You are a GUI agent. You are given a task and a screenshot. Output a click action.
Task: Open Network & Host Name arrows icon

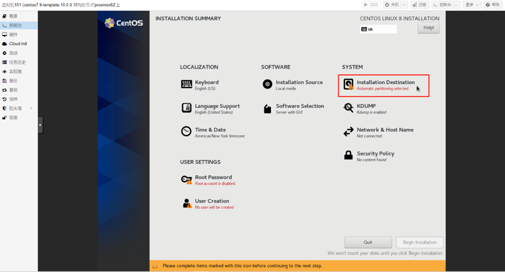click(349, 132)
